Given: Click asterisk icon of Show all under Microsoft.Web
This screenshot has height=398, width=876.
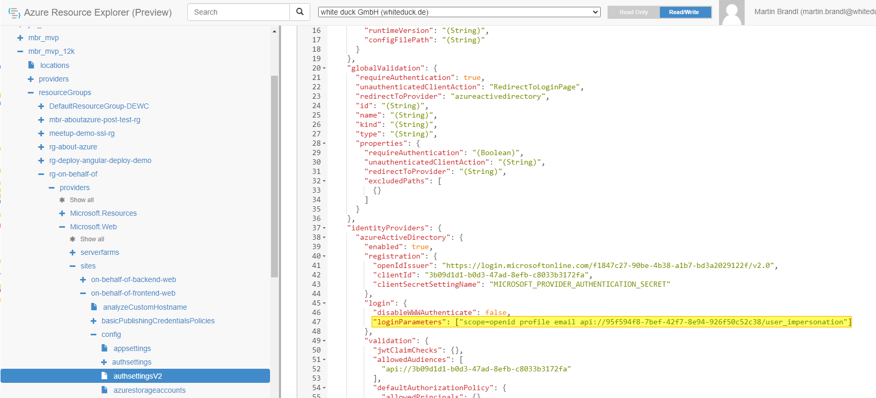Looking at the screenshot, I should point(73,239).
